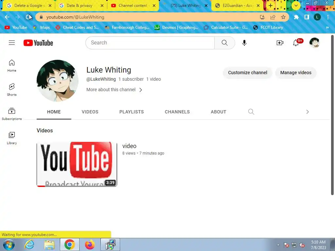Viewport: 335px width, 251px height.
Task: Bookmark this page with the star icon
Action: (283, 17)
